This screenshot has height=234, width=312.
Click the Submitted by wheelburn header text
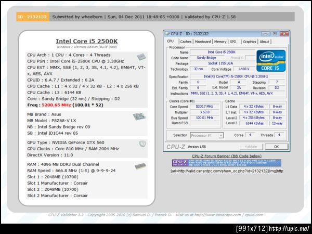[77, 17]
